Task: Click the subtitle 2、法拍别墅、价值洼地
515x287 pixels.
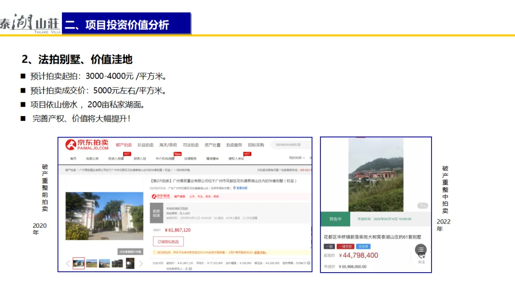Action: [77, 60]
